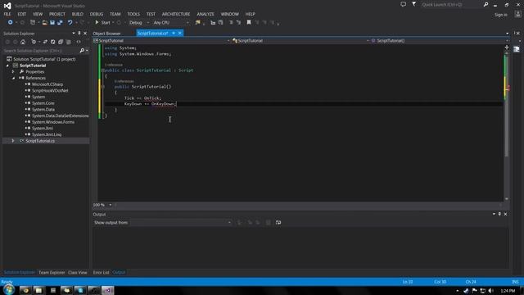The image size is (524, 295).
Task: Pin the Output panel
Action: point(499,214)
